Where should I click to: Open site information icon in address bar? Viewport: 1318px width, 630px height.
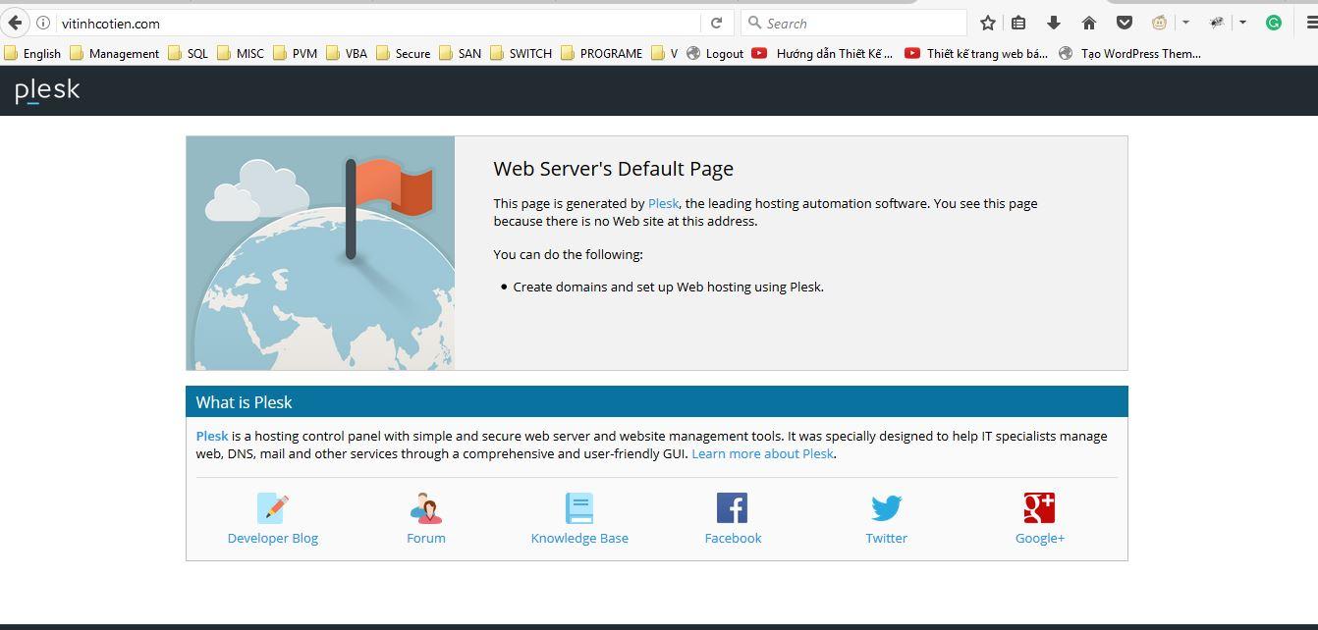43,23
